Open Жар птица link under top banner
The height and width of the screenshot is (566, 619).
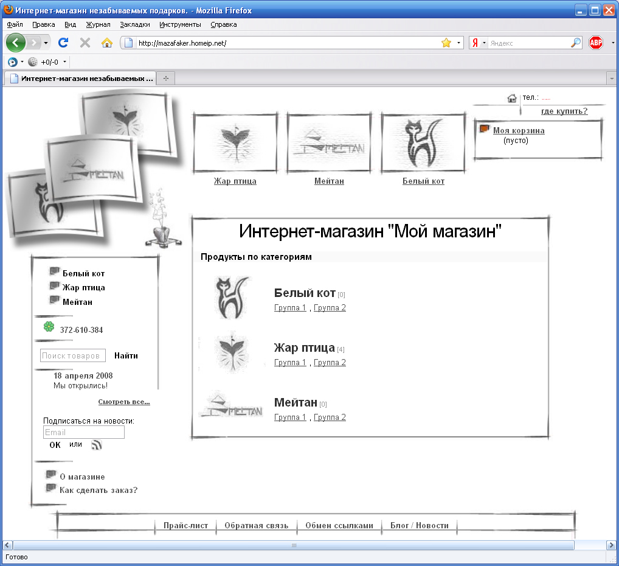click(235, 181)
